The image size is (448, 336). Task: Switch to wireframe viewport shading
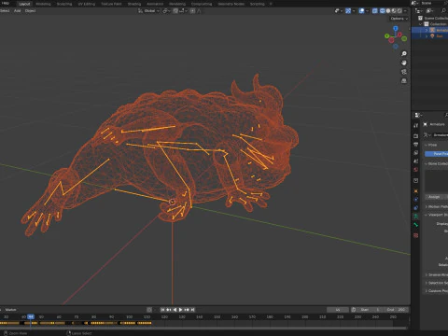pos(383,11)
